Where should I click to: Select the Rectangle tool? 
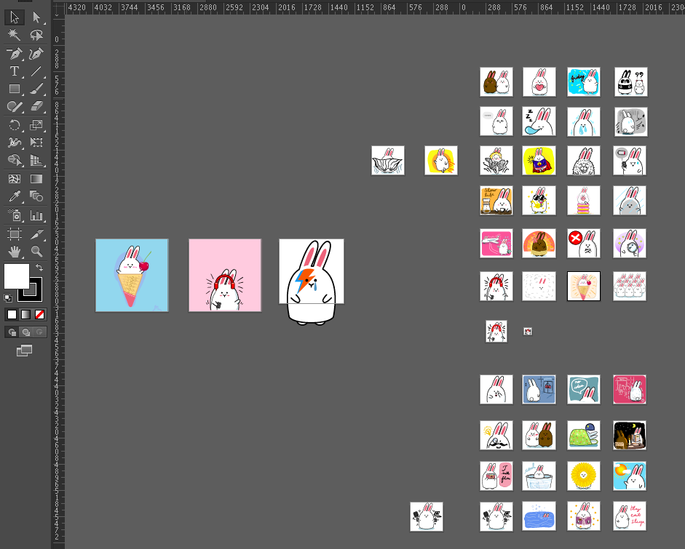pyautogui.click(x=15, y=89)
